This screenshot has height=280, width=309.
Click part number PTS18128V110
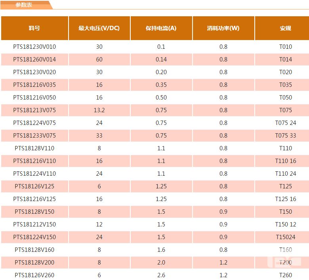pos(34,148)
